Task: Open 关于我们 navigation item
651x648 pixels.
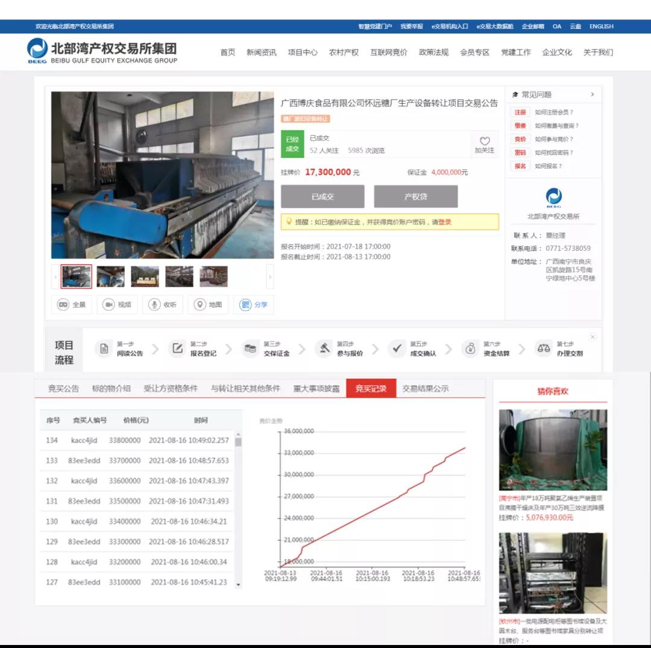Action: click(599, 52)
